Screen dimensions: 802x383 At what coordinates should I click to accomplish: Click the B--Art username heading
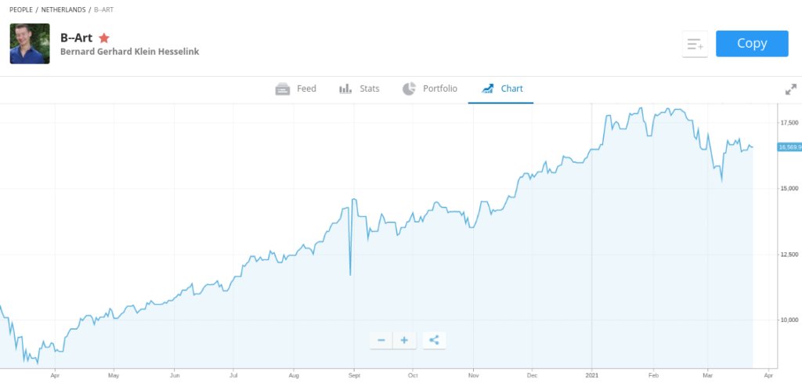tap(76, 38)
